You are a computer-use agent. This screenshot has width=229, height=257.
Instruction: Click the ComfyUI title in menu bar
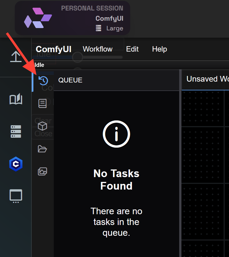(53, 49)
